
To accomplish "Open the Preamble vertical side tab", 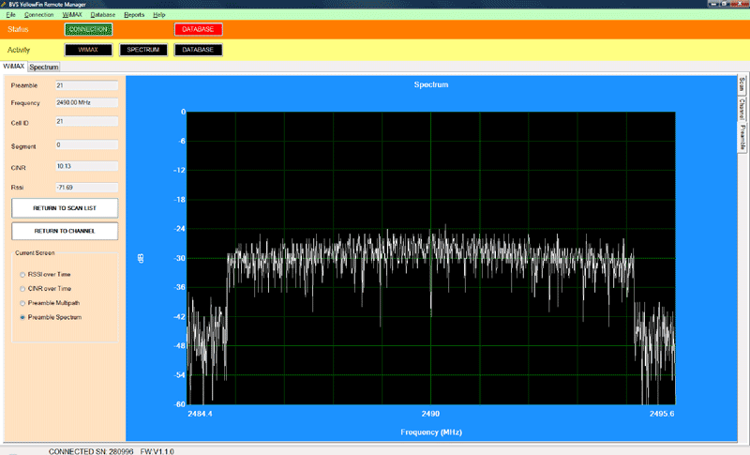I will click(742, 138).
